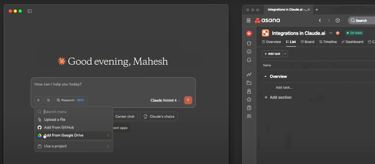Click the Asana Search bar

coord(361,21)
